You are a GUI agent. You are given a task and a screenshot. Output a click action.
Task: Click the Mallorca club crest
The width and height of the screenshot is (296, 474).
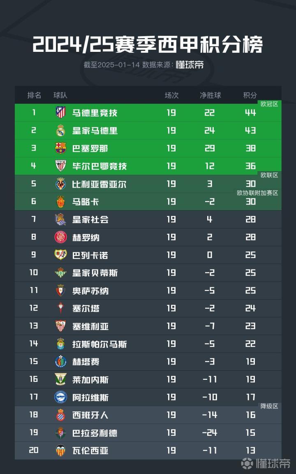click(60, 202)
